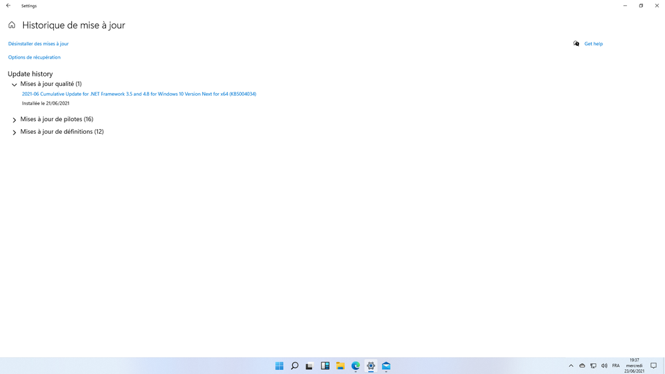
Task: Select the Installée le 21/06/2021 text
Action: pos(45,103)
